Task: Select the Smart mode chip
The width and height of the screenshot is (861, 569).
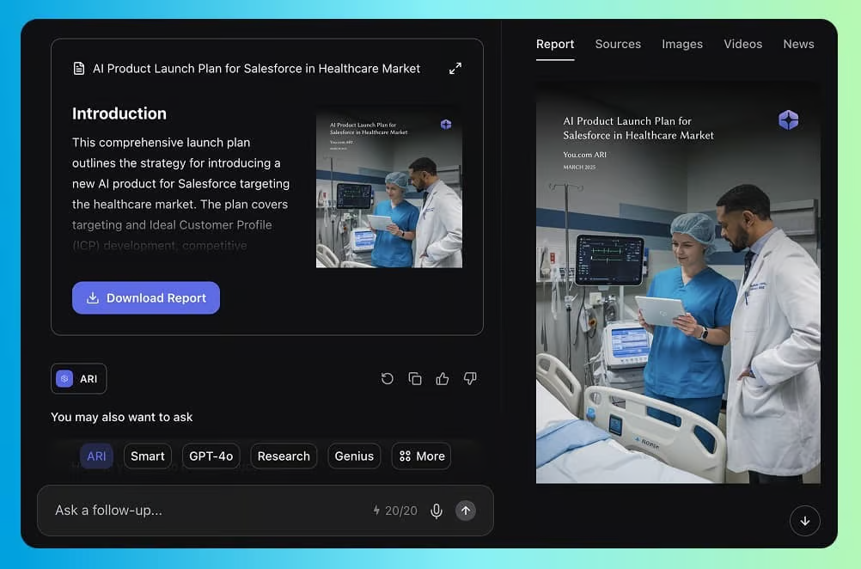Action: tap(148, 456)
